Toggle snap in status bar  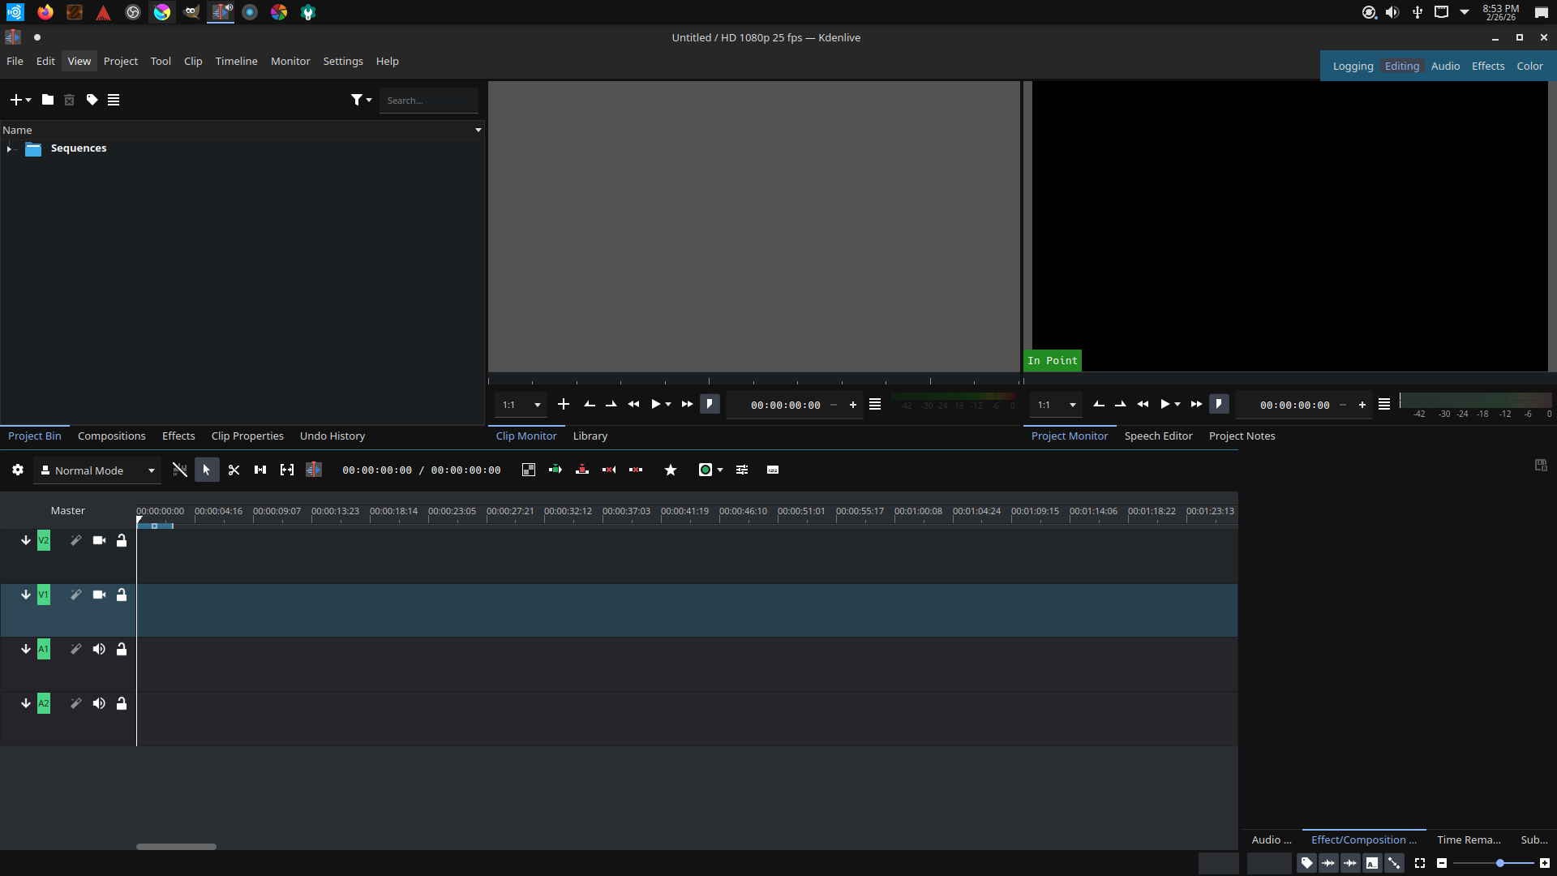[1393, 864]
